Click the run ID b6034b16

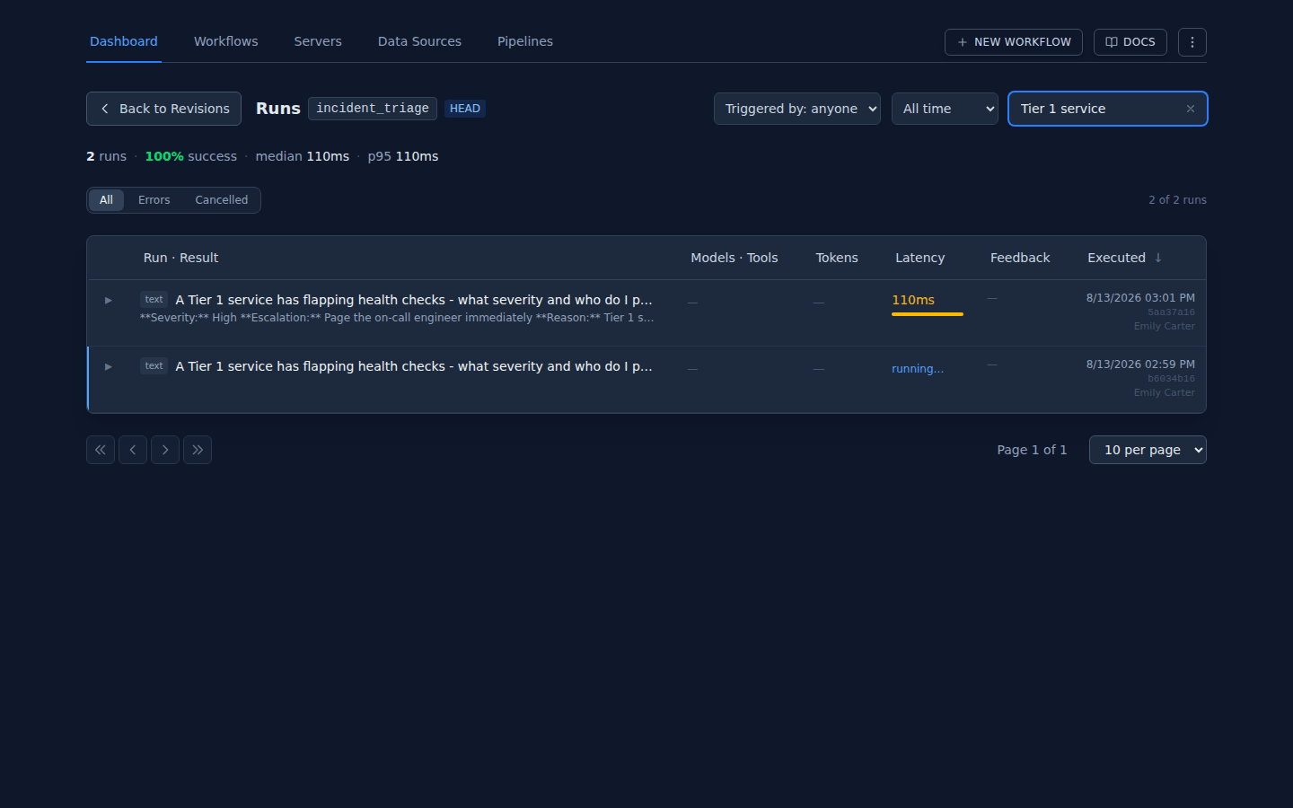click(1171, 379)
